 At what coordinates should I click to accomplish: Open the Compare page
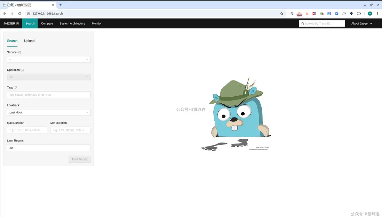tap(47, 24)
